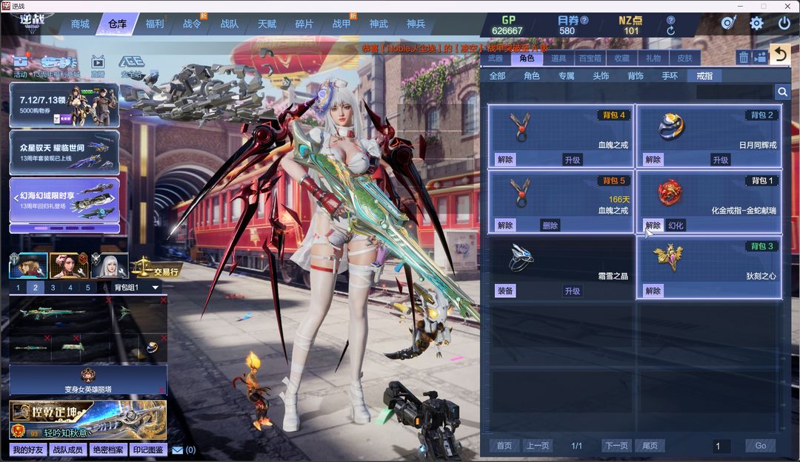Open the 7.12/7.13领 promo banner
This screenshot has width=800, height=462.
click(x=64, y=104)
